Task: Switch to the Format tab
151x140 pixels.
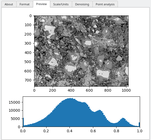Action: pyautogui.click(x=25, y=4)
